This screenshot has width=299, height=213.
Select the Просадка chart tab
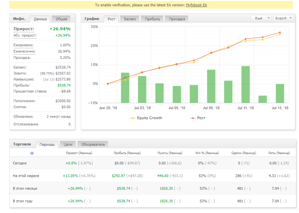point(177,19)
